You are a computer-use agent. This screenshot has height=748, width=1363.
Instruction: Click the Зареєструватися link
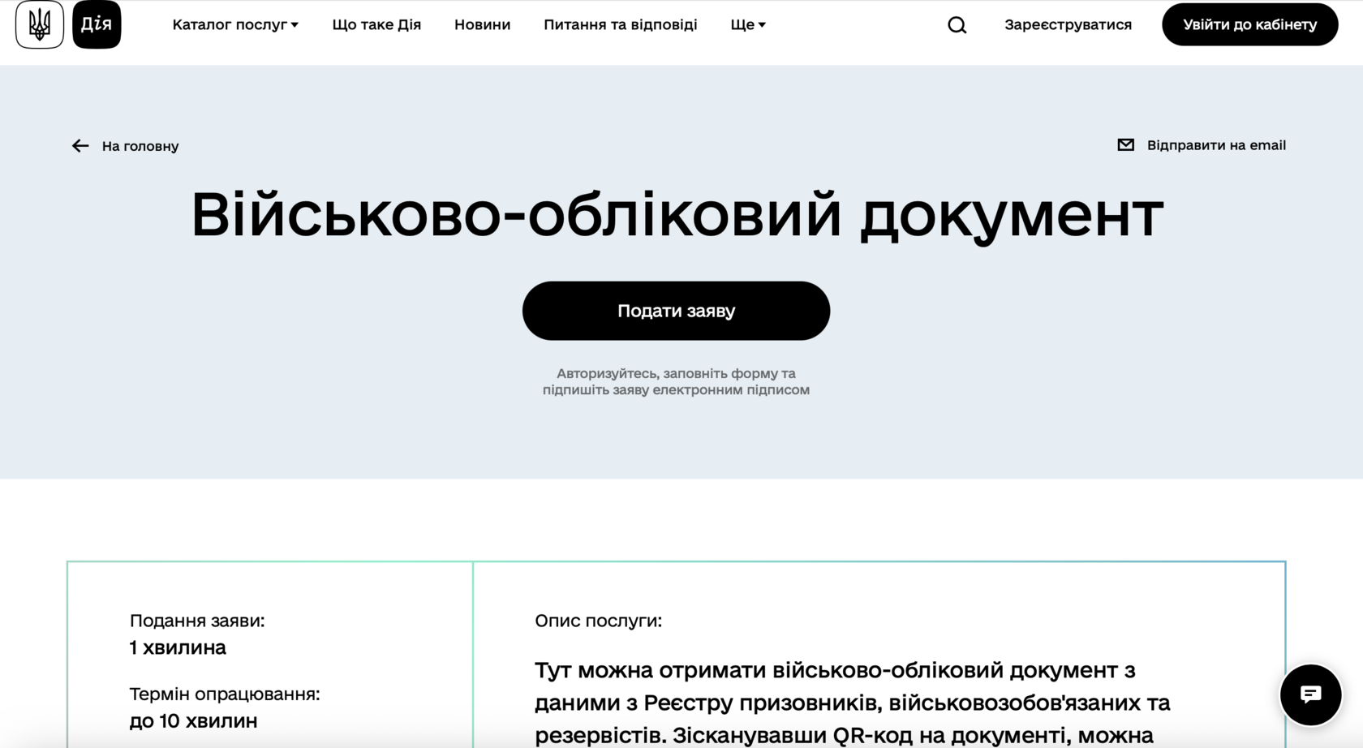click(1068, 24)
